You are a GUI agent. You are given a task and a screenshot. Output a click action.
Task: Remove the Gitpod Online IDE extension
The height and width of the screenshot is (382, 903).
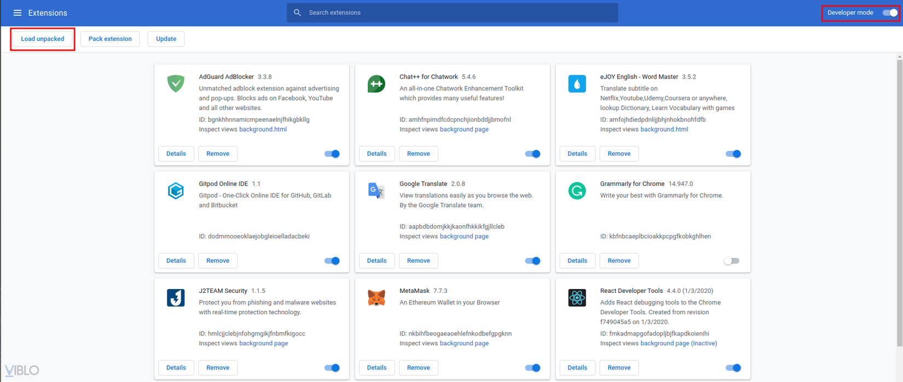(218, 261)
